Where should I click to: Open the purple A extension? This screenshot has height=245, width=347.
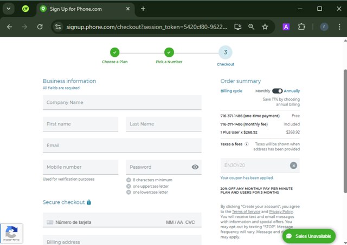[x=286, y=27]
